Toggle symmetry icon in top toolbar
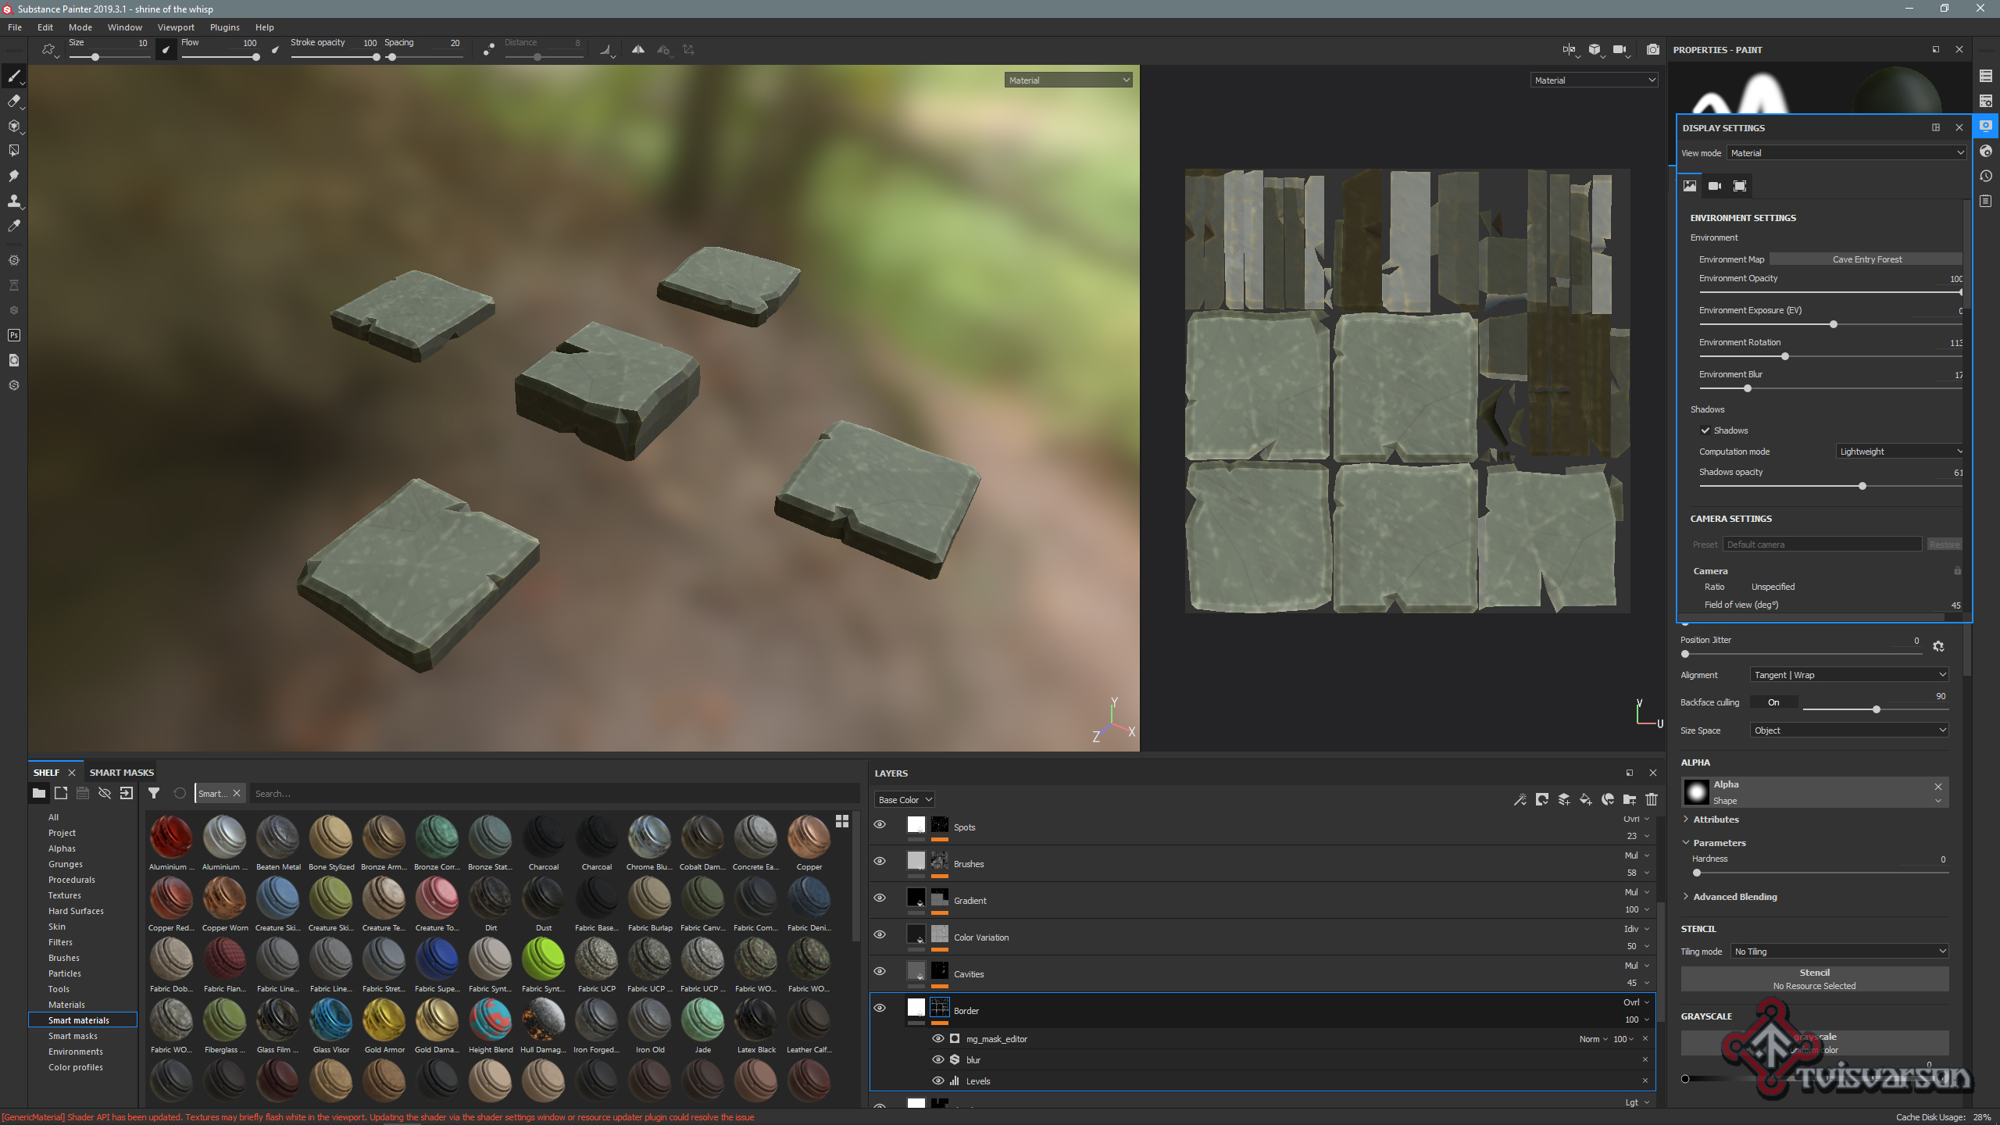Viewport: 2000px width, 1125px height. [637, 49]
